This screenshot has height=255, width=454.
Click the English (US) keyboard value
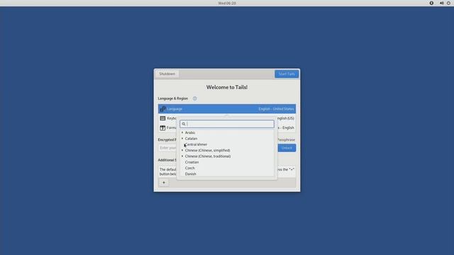[x=285, y=118]
